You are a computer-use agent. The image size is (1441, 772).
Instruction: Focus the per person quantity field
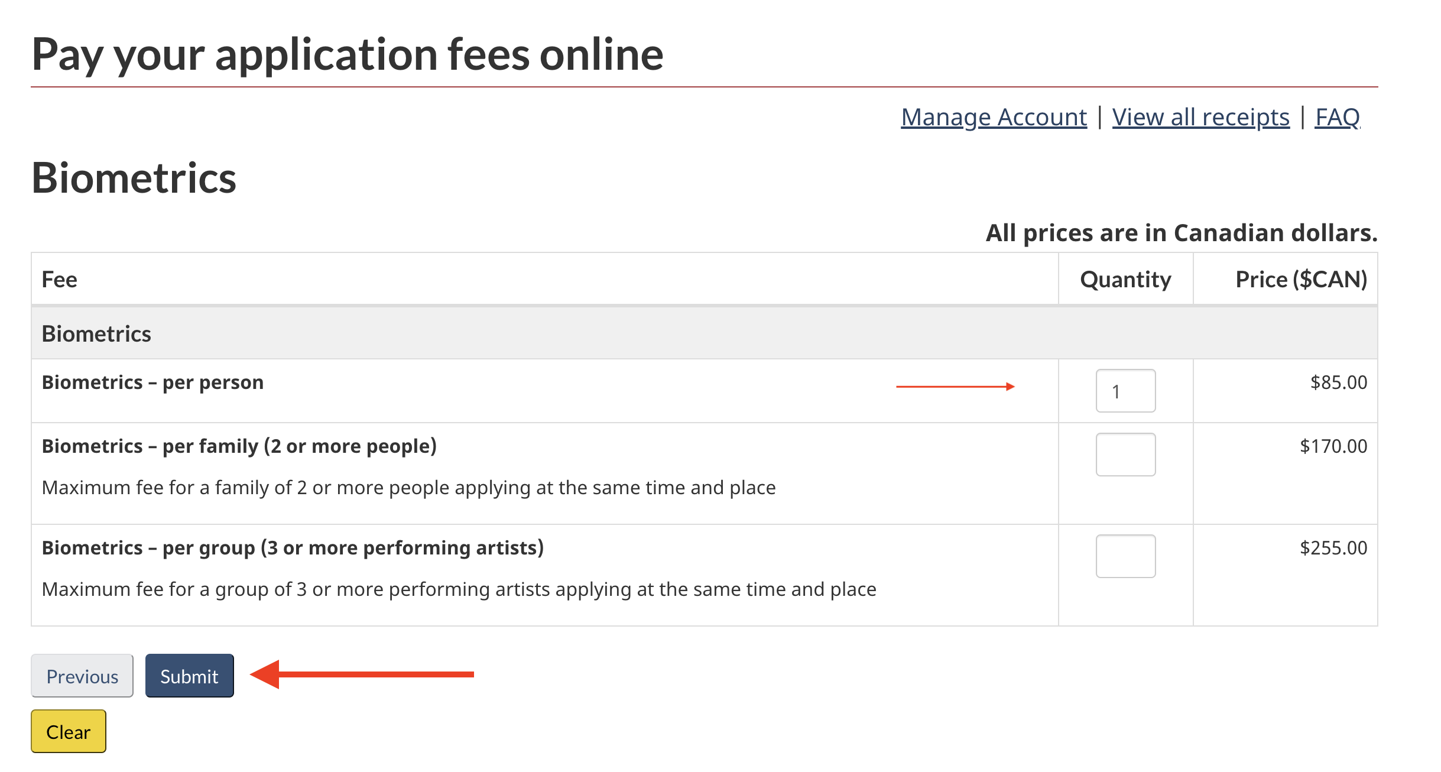[1125, 391]
